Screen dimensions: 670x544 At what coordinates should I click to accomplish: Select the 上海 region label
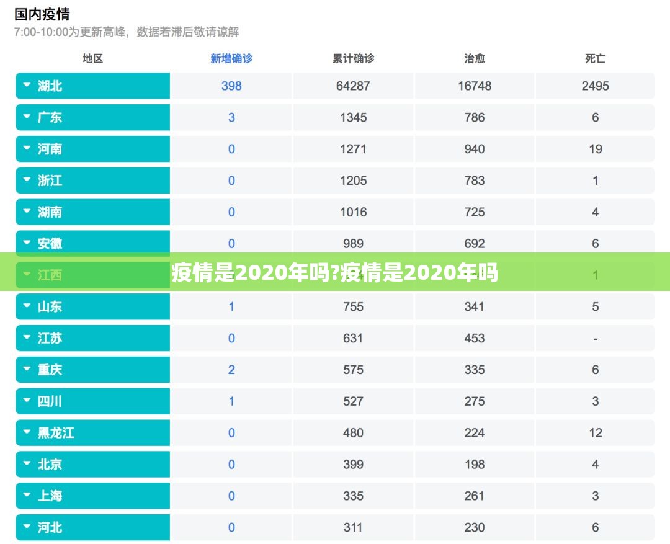click(x=50, y=496)
